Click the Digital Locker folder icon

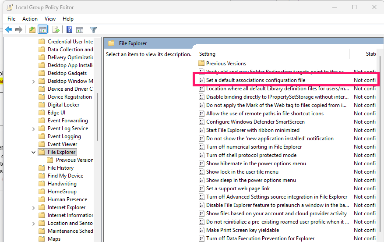(x=42, y=105)
